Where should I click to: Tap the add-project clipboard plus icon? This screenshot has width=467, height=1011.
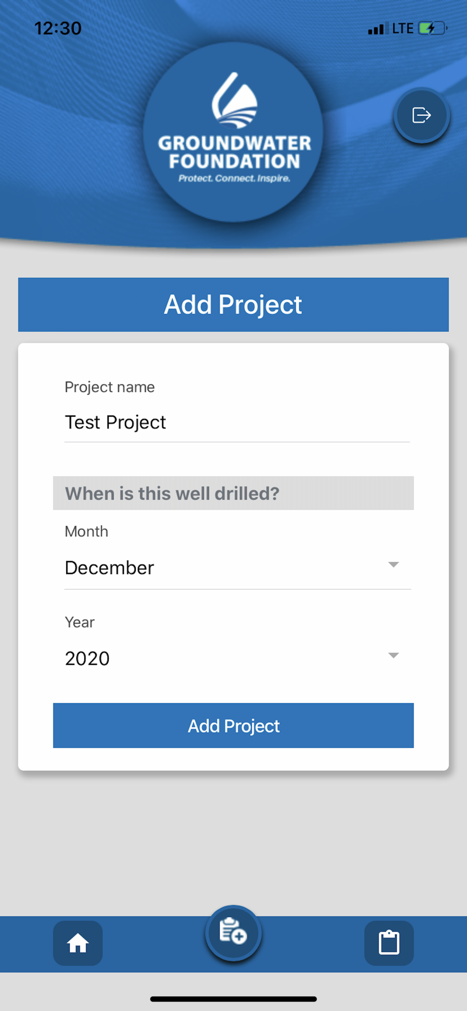[x=233, y=933]
